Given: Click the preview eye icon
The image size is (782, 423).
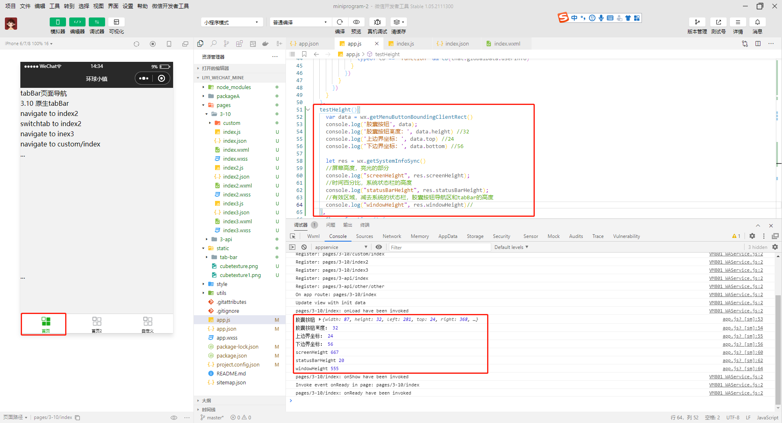Looking at the screenshot, I should coord(356,22).
